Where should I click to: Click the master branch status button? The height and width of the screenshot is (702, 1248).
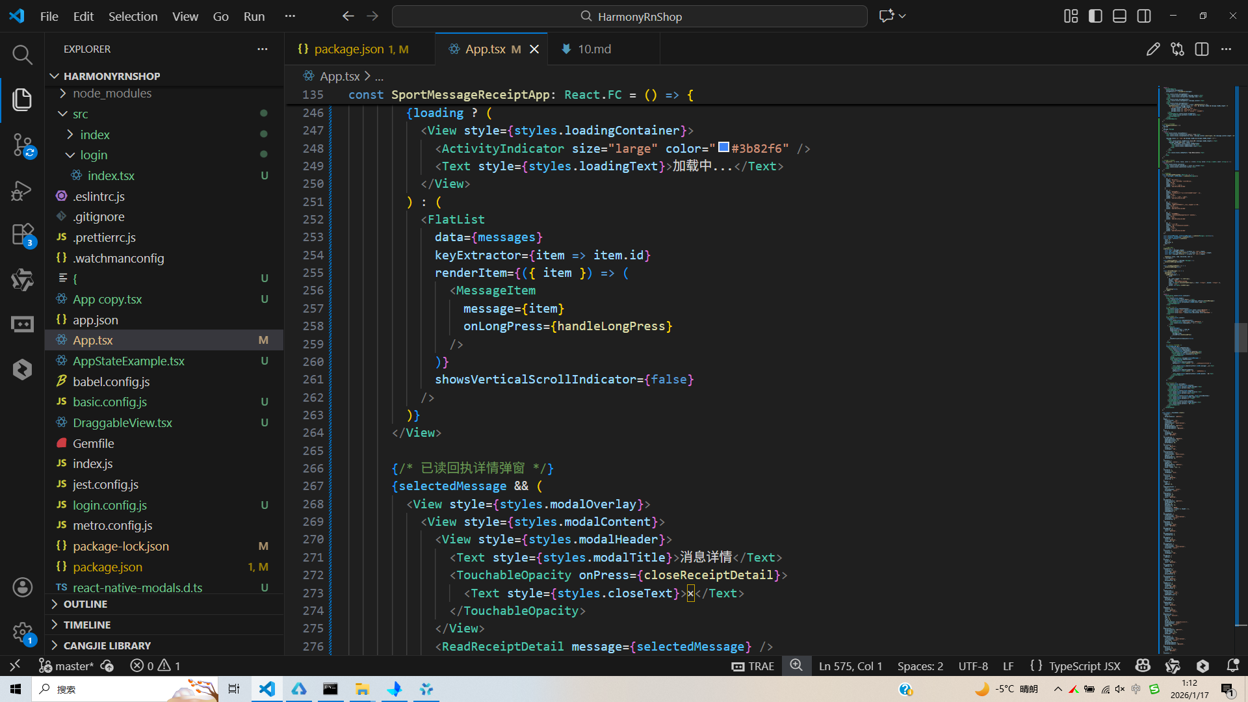67,666
